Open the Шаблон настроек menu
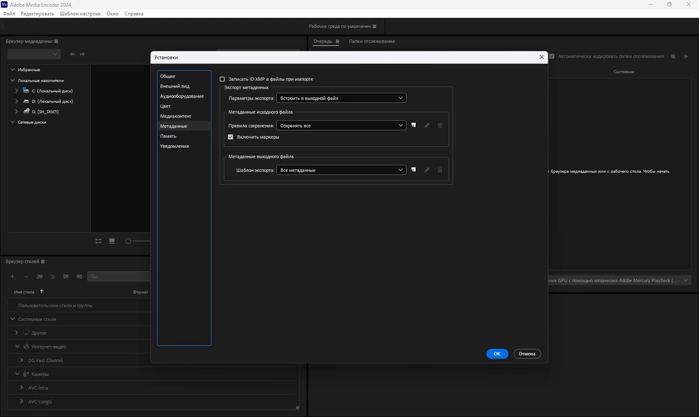The width and height of the screenshot is (699, 417). (x=80, y=13)
